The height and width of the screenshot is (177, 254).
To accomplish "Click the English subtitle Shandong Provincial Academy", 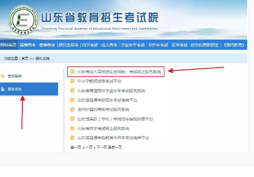I will (x=99, y=29).
